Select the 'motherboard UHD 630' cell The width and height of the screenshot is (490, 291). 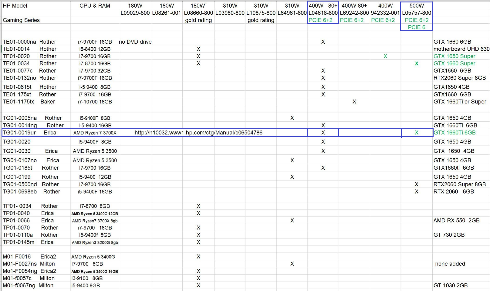tap(461, 49)
